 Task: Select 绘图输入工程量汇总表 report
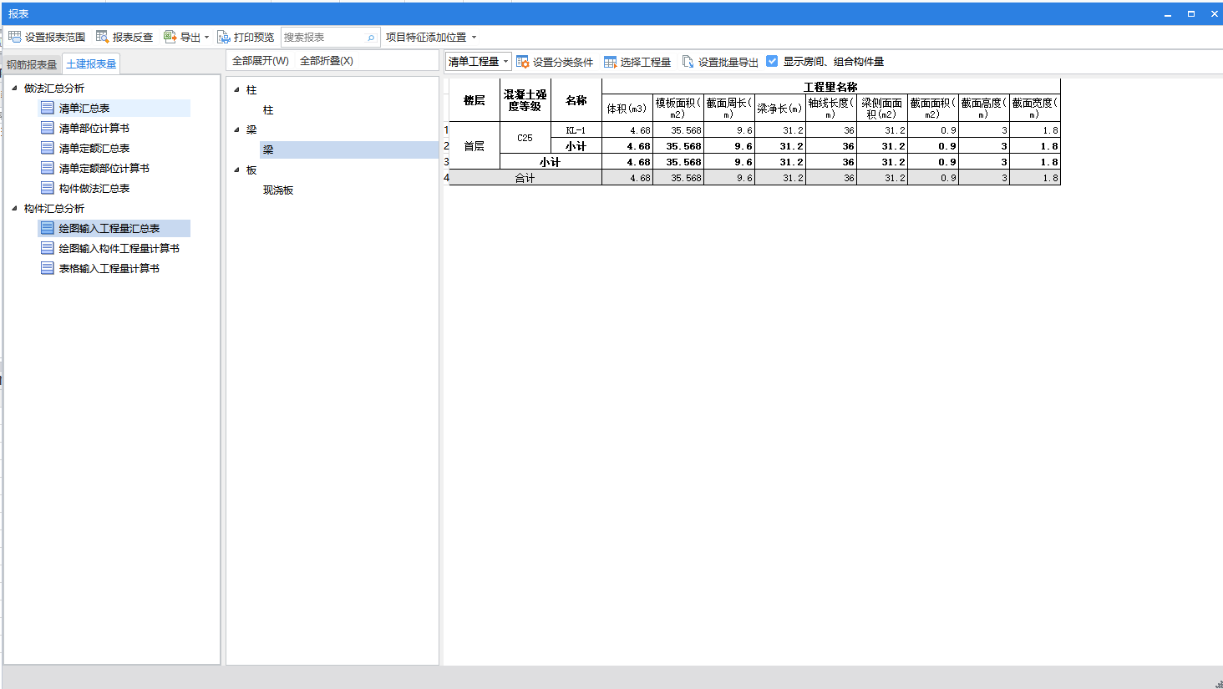coord(109,228)
